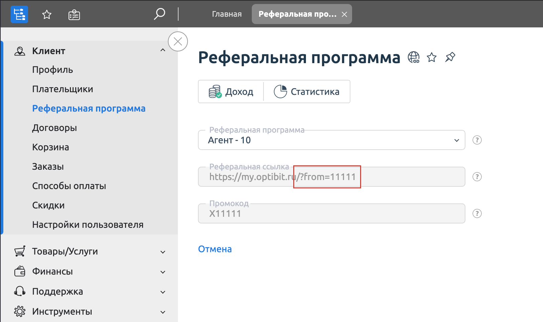The height and width of the screenshot is (322, 543).
Task: Open Плательщики in the sidebar
Action: point(63,89)
